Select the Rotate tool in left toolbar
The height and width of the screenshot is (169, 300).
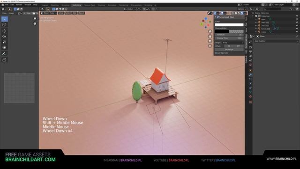coord(4,37)
